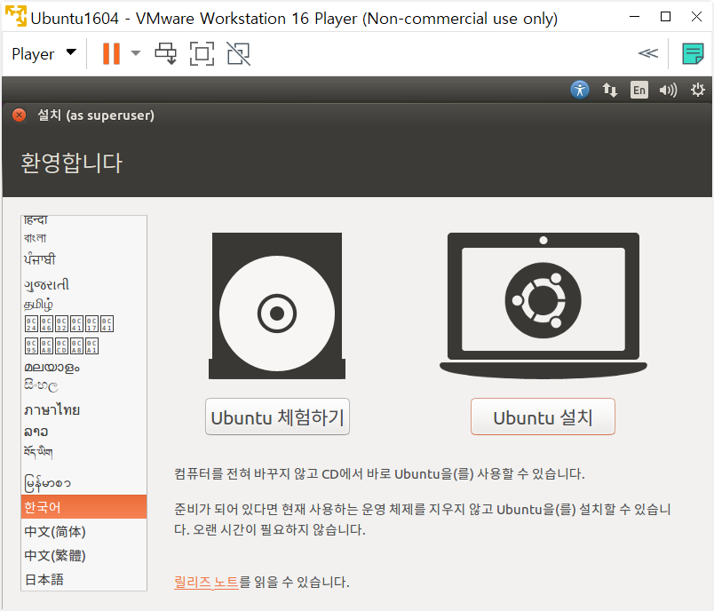714x611 pixels.
Task: Click the Ubuntu 체험하기 button
Action: (277, 417)
